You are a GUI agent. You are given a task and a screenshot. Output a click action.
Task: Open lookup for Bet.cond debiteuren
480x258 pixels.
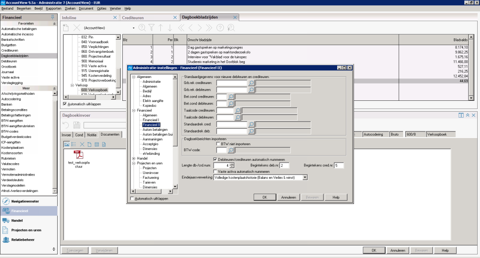pyautogui.click(x=231, y=104)
